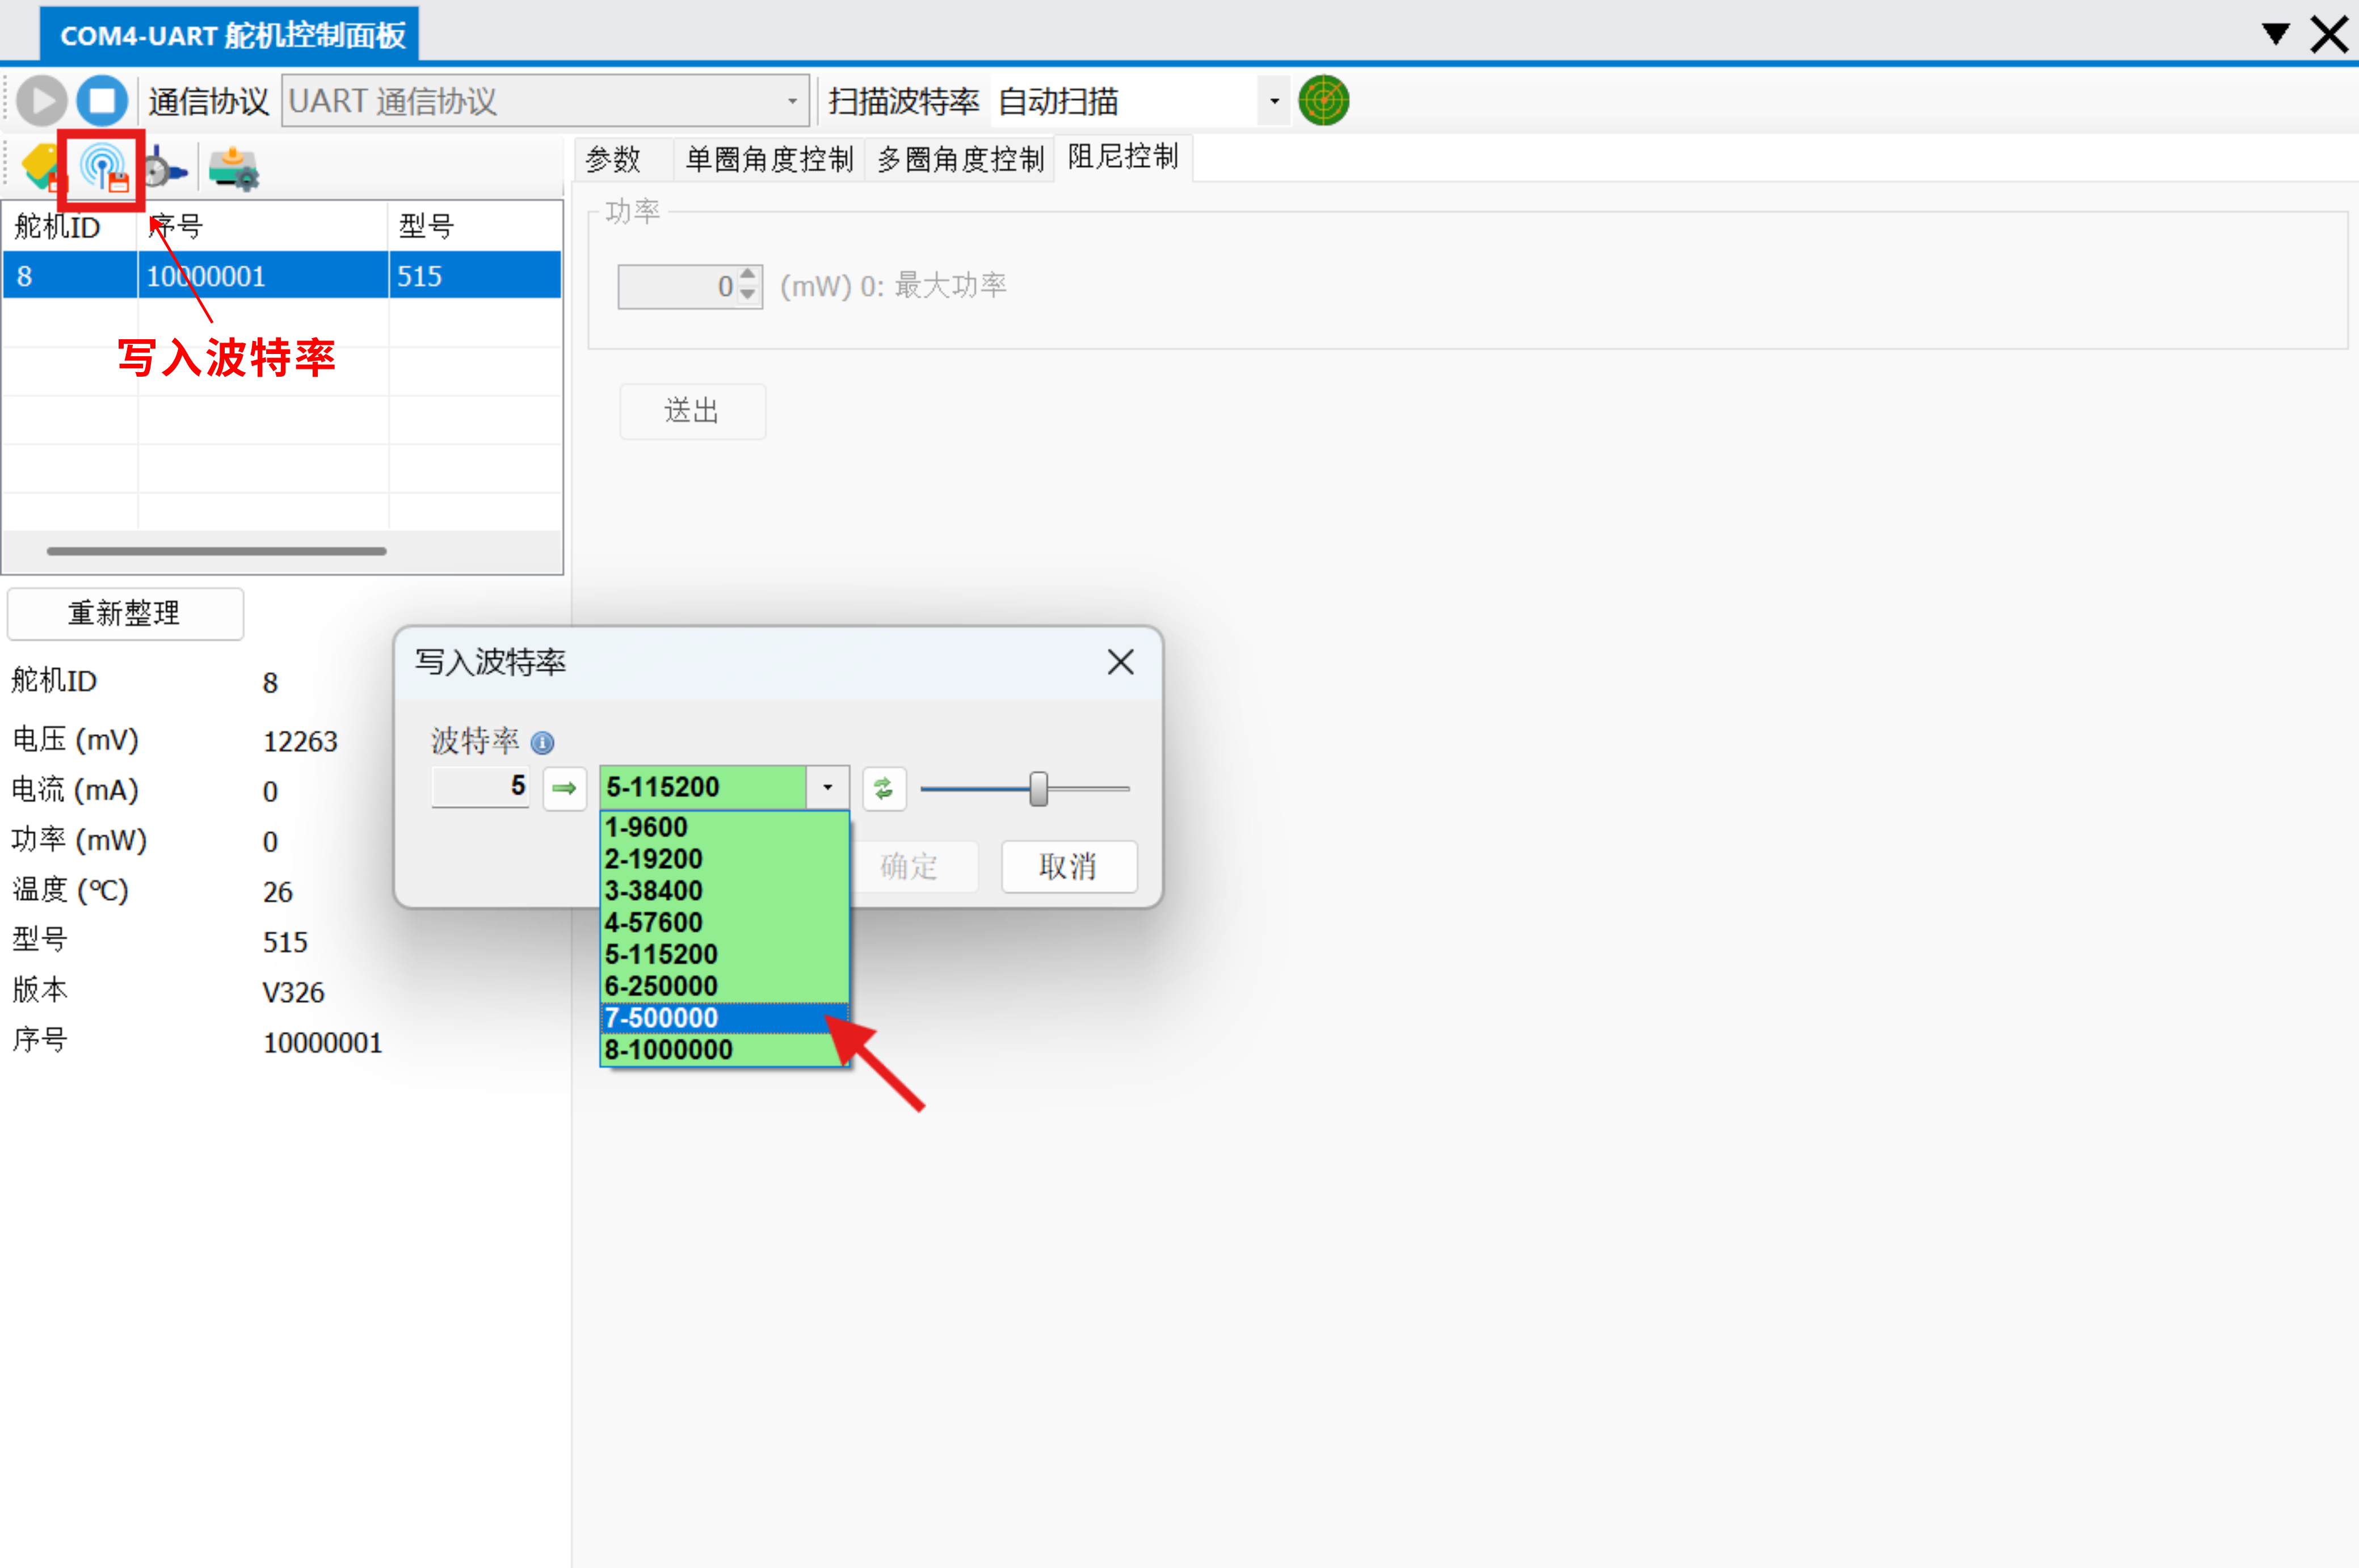Screen dimensions: 2359x1568
Task: Click the baud rate info icon
Action: pyautogui.click(x=543, y=743)
